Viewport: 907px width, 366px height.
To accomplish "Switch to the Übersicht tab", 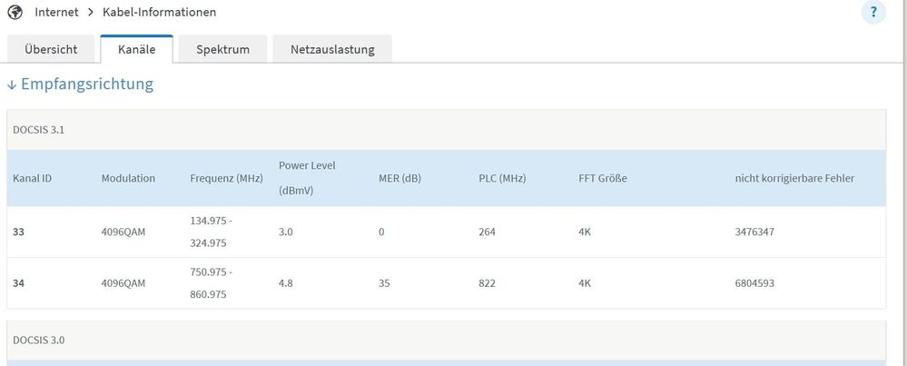I will point(50,49).
